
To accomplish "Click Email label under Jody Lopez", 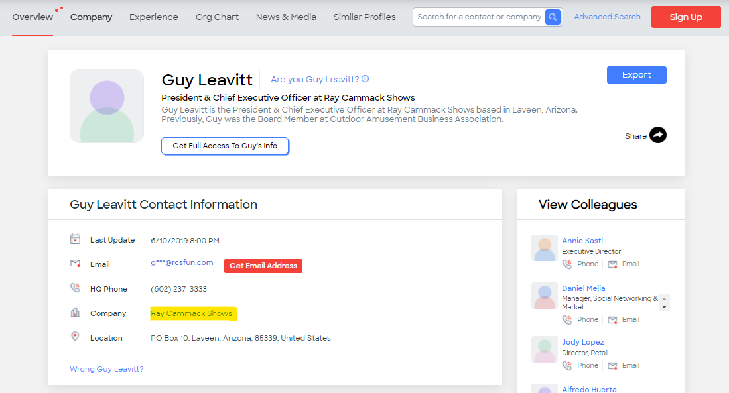I will 630,366.
